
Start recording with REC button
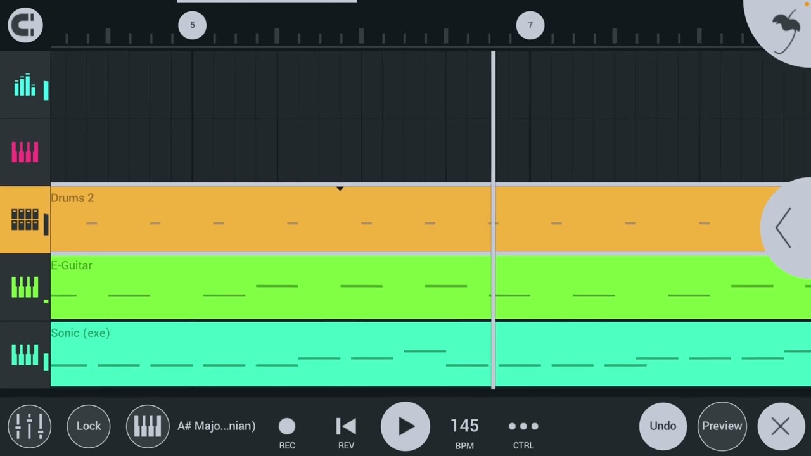[287, 432]
